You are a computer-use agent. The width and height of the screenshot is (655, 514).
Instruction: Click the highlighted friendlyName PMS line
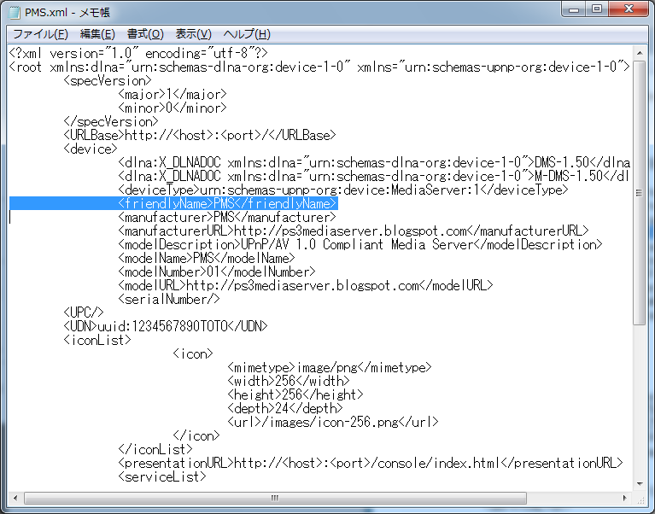(x=228, y=204)
